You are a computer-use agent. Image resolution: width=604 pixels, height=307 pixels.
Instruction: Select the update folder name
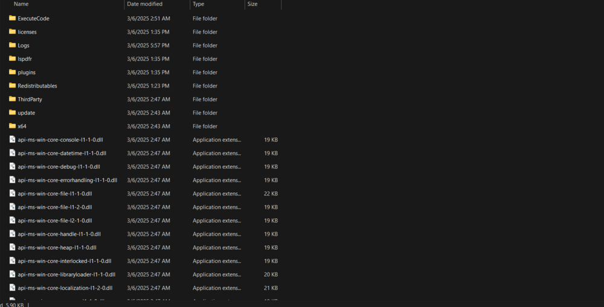click(x=26, y=113)
